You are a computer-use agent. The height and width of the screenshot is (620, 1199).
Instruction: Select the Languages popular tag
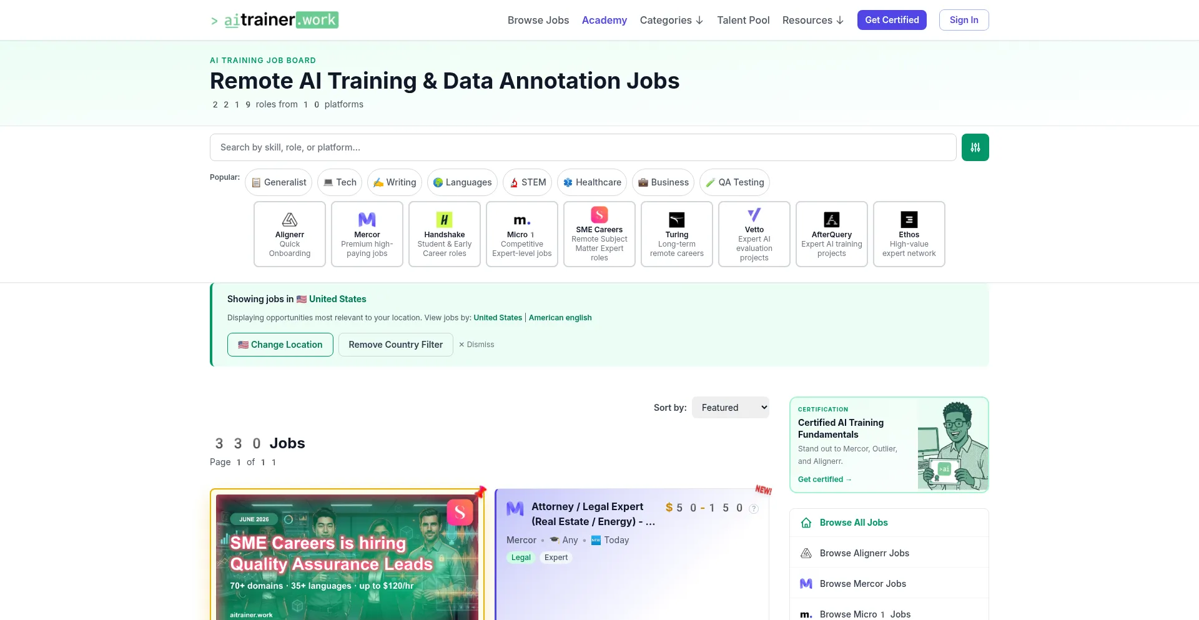[462, 182]
